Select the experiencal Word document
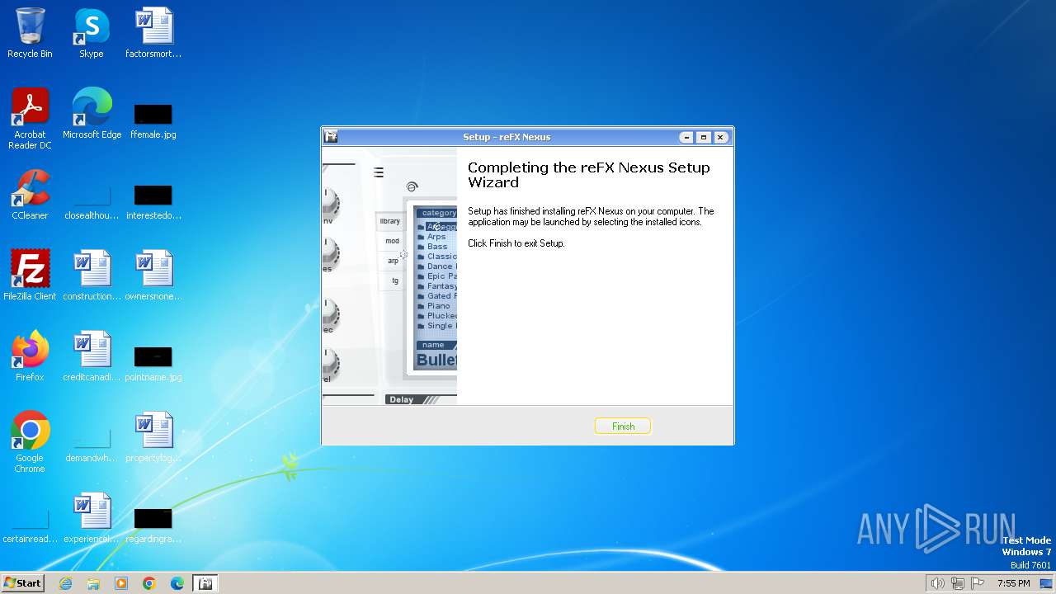 point(92,518)
